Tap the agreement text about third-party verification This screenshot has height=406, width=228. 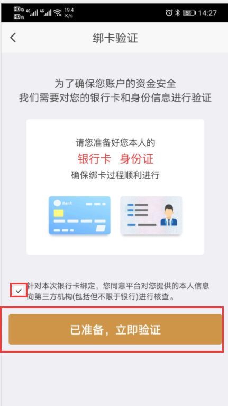tap(118, 291)
